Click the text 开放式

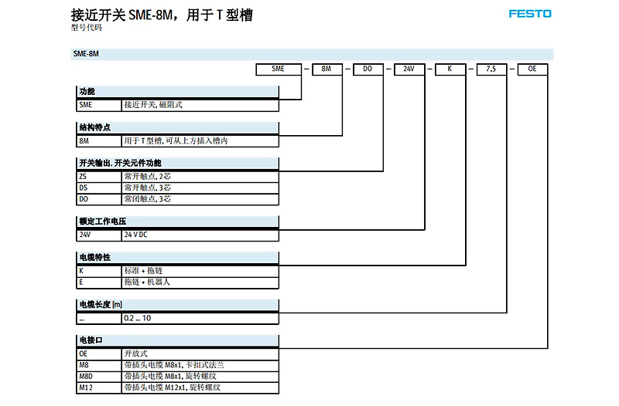point(136,354)
